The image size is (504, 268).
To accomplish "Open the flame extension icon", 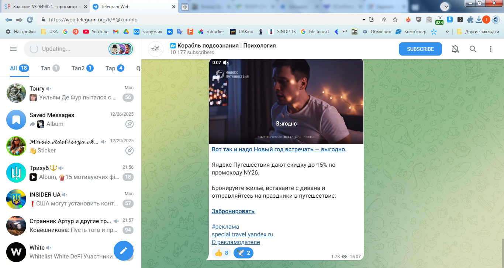I will click(408, 20).
